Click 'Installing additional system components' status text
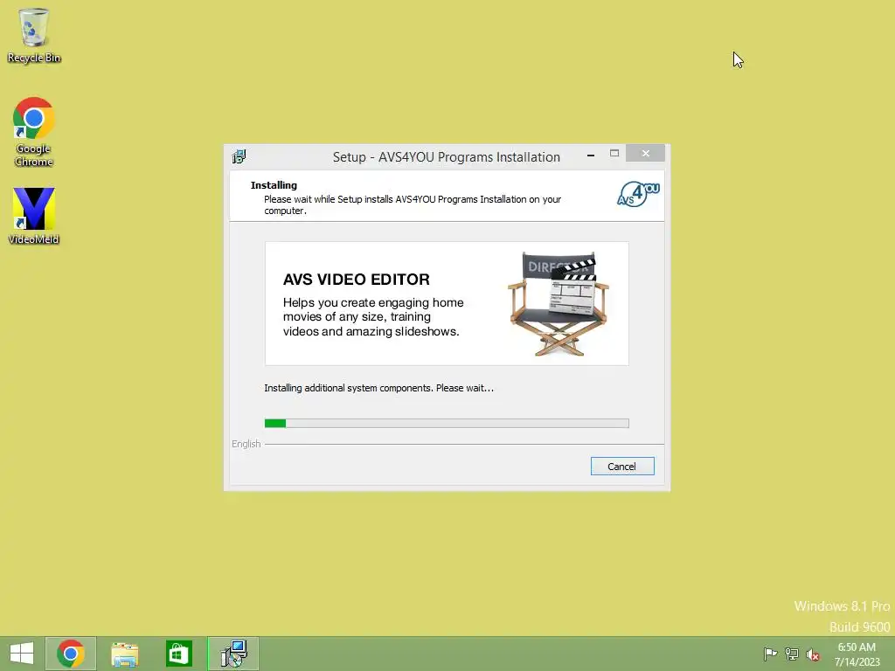 (378, 388)
